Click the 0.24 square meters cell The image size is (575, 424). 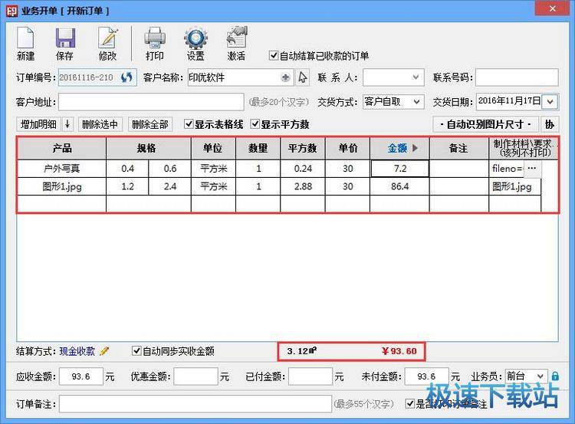pos(303,169)
